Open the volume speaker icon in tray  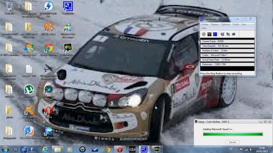[251, 149]
